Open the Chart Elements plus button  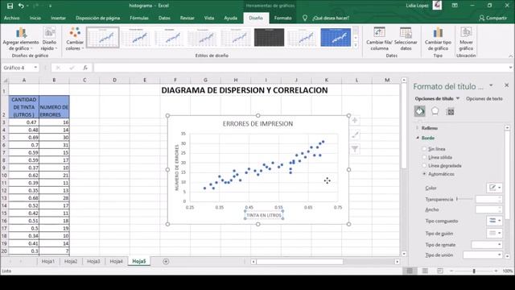[355, 120]
